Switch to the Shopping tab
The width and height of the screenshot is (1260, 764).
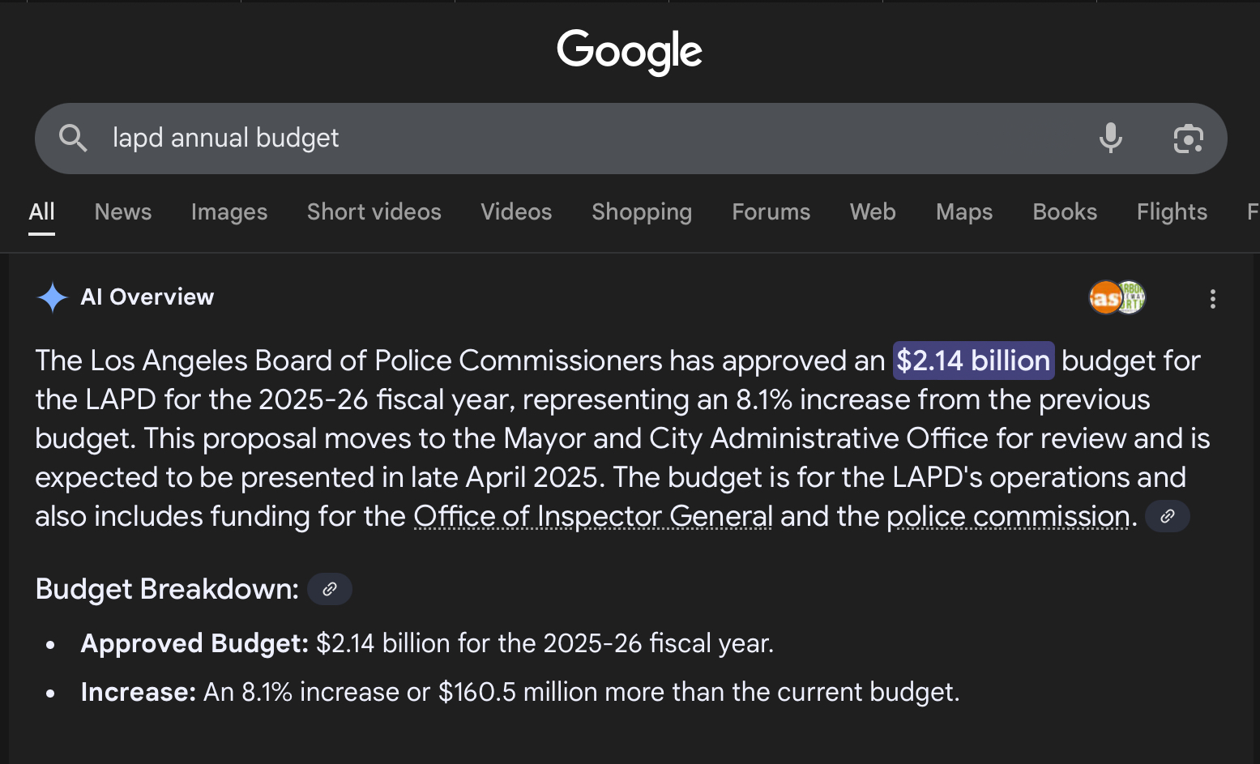(642, 212)
